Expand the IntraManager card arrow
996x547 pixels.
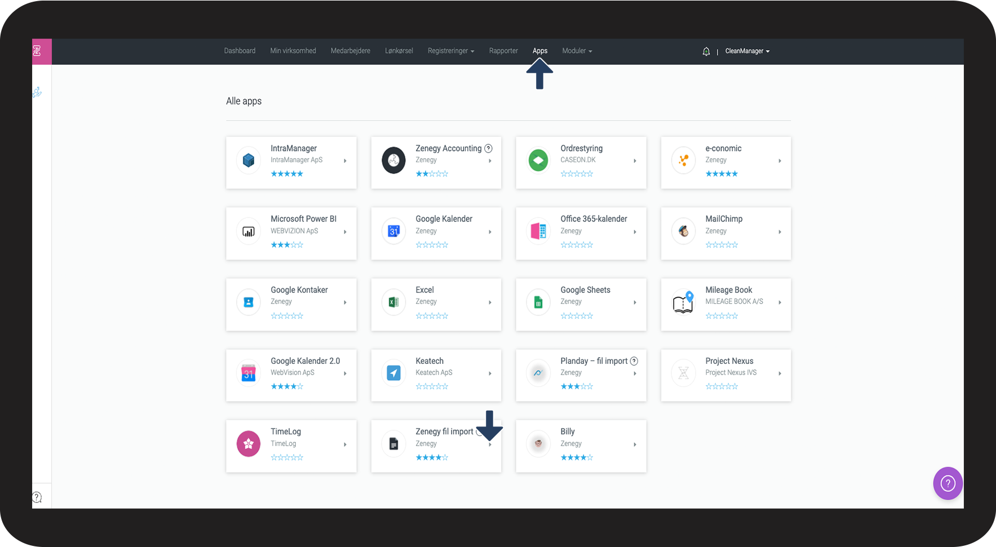[345, 161]
